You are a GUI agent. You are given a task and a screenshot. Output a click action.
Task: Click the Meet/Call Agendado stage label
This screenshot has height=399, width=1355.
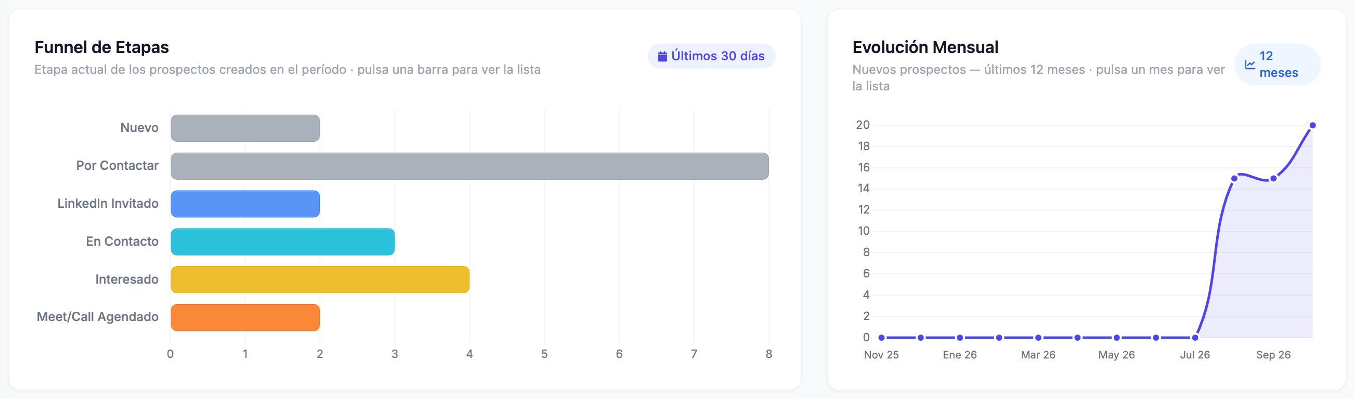(97, 317)
